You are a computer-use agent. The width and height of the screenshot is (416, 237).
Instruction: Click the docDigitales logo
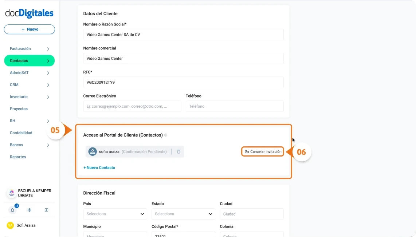29,13
